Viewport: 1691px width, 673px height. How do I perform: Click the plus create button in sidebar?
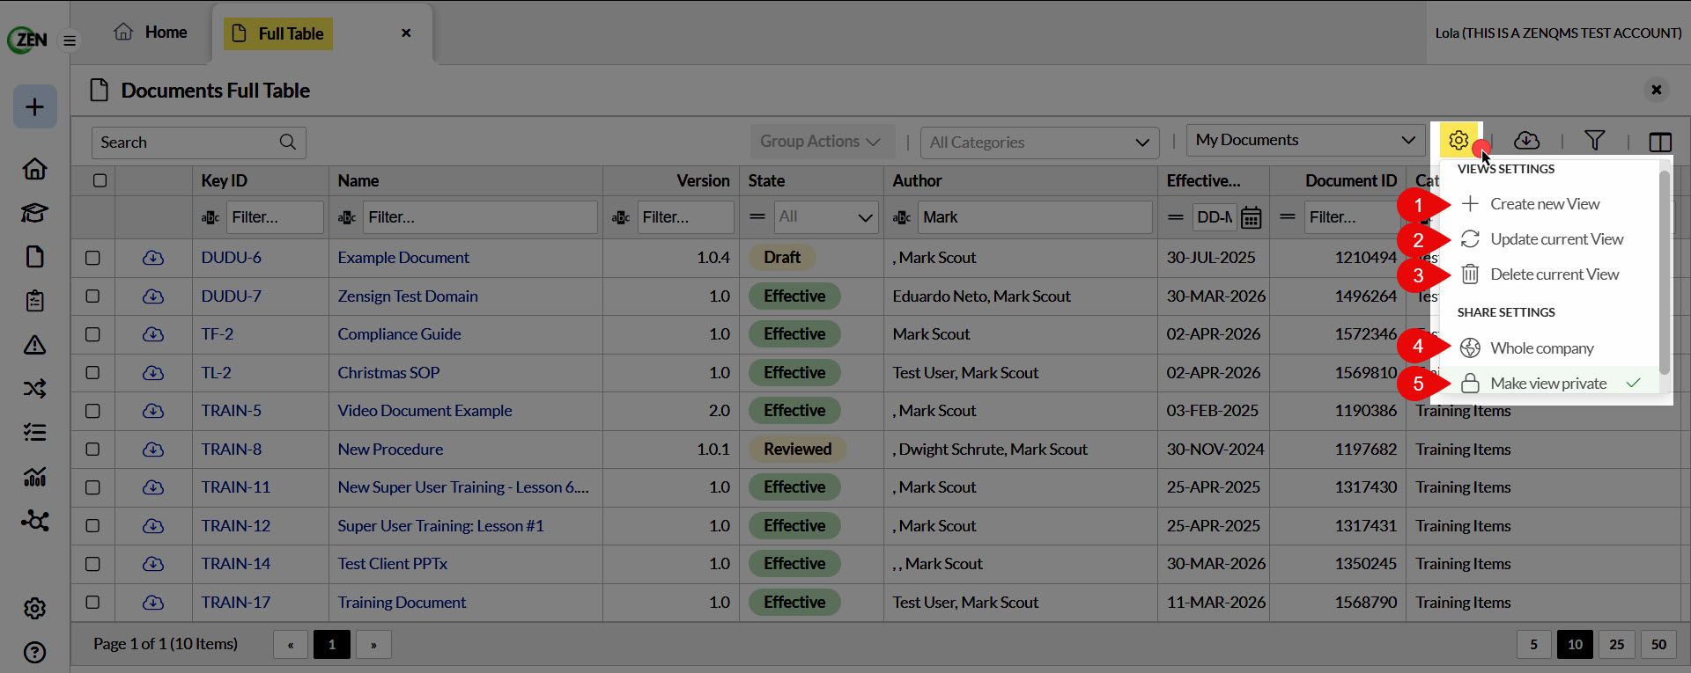pos(35,106)
